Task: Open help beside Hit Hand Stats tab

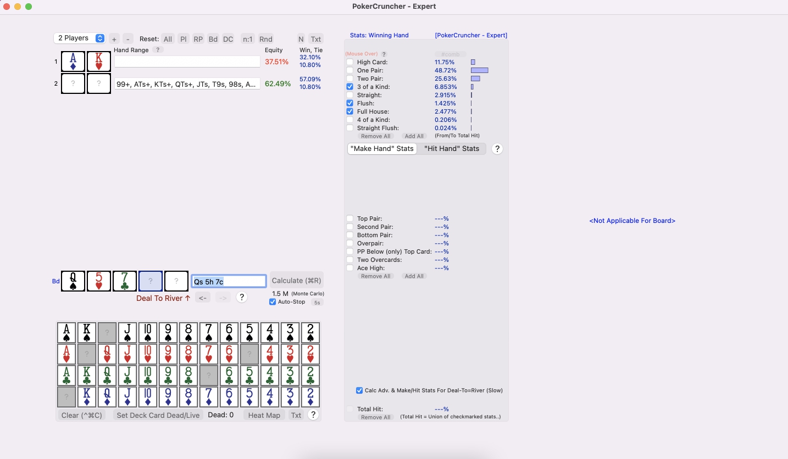Action: pyautogui.click(x=497, y=149)
